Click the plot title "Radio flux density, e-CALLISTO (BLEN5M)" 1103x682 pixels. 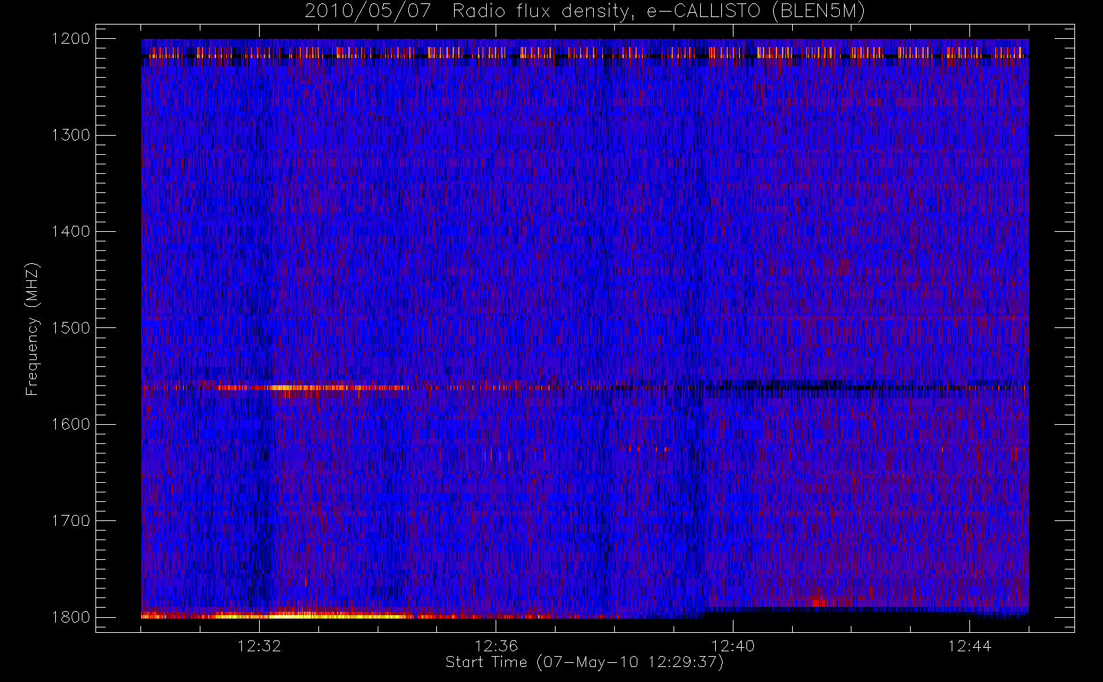click(659, 12)
